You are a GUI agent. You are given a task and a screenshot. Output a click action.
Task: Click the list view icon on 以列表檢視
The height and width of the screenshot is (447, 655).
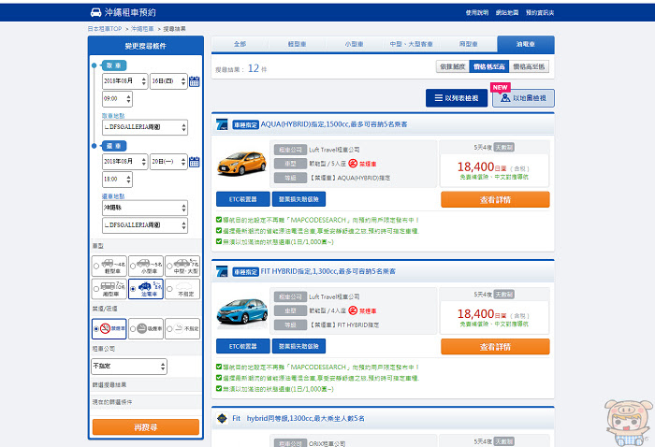(x=439, y=97)
